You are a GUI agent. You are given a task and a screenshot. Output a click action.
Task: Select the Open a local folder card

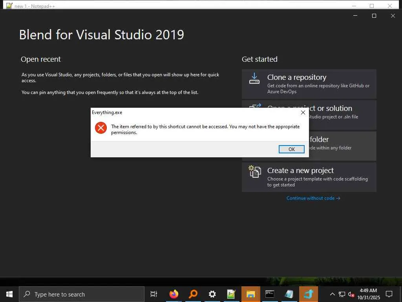342,146
